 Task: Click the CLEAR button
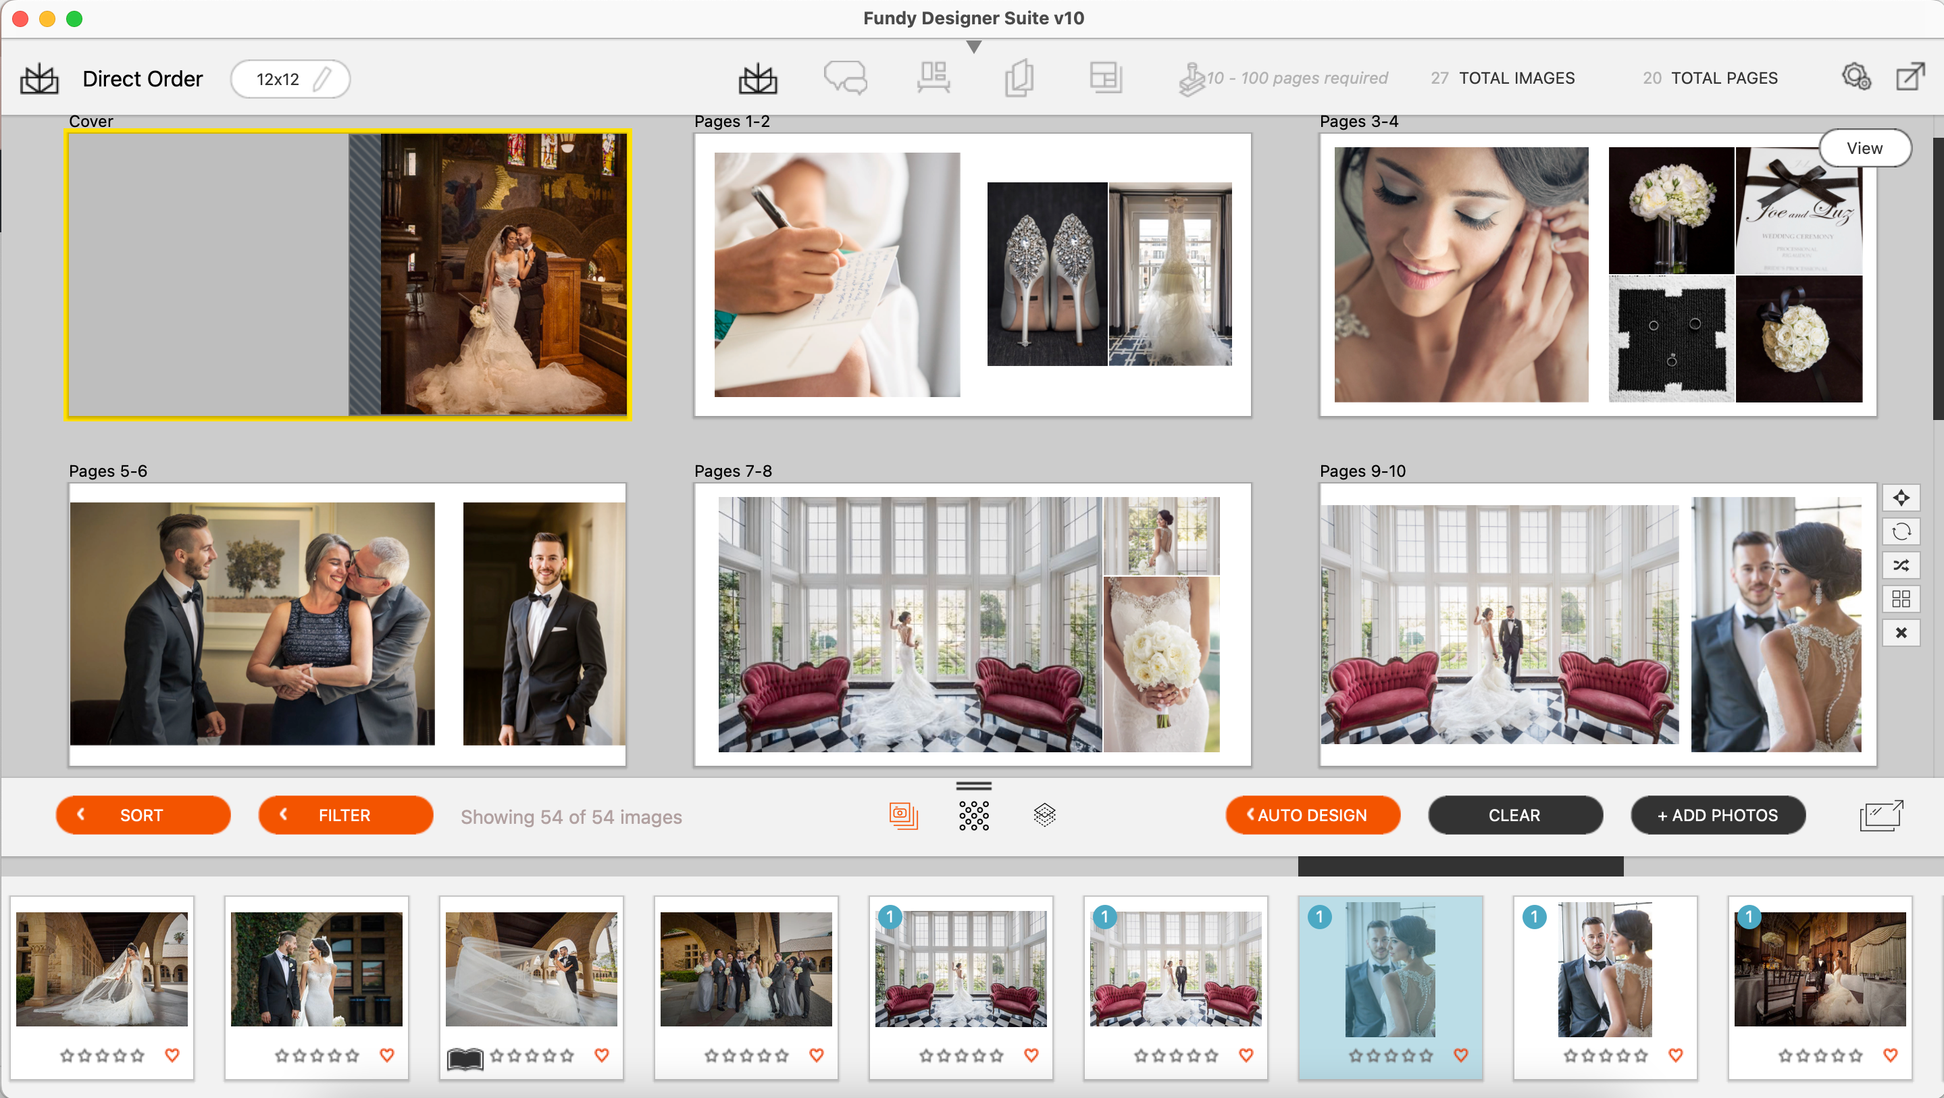[x=1515, y=815]
